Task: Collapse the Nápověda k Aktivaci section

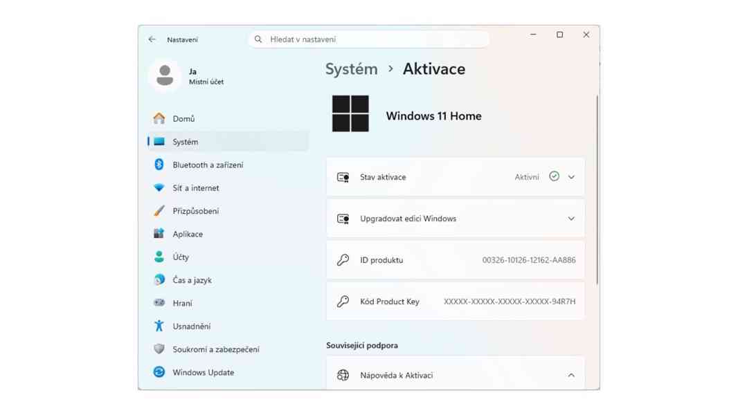Action: 571,375
